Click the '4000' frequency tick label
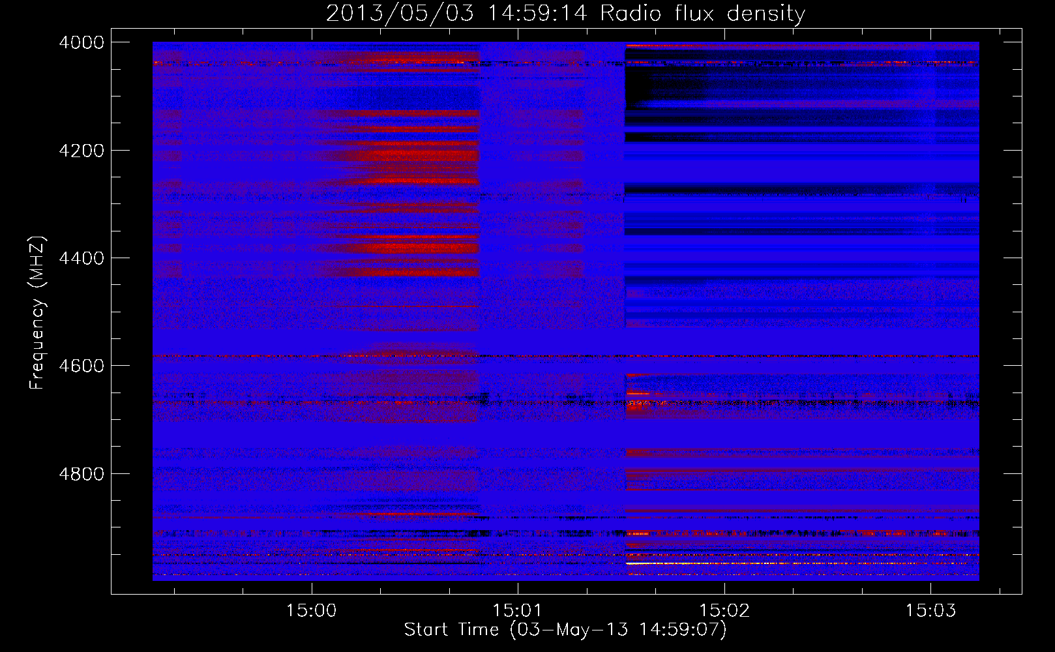The width and height of the screenshot is (1055, 652). (82, 42)
